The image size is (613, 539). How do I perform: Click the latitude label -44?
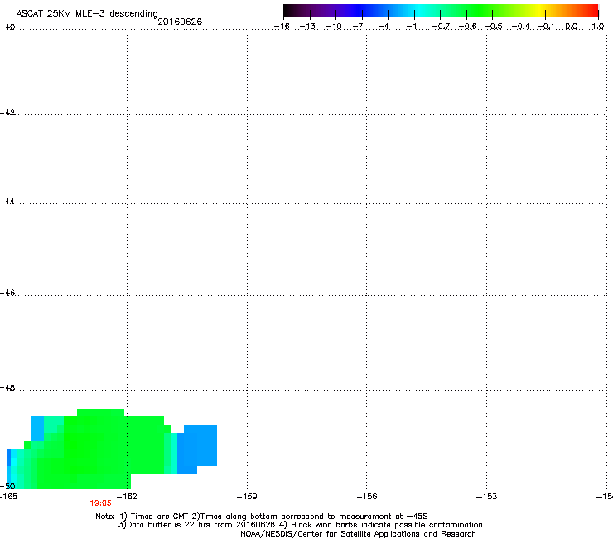(7, 202)
